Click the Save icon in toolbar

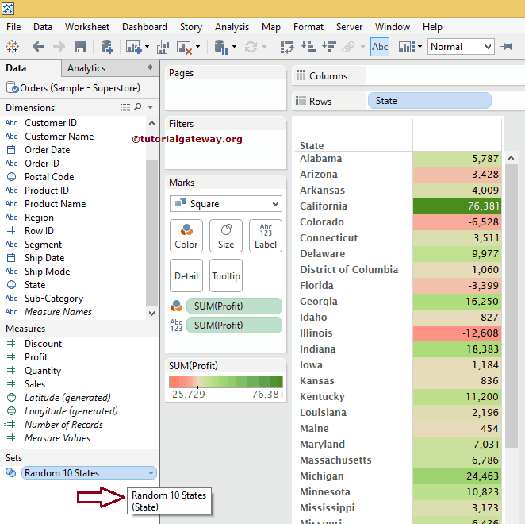point(80,47)
